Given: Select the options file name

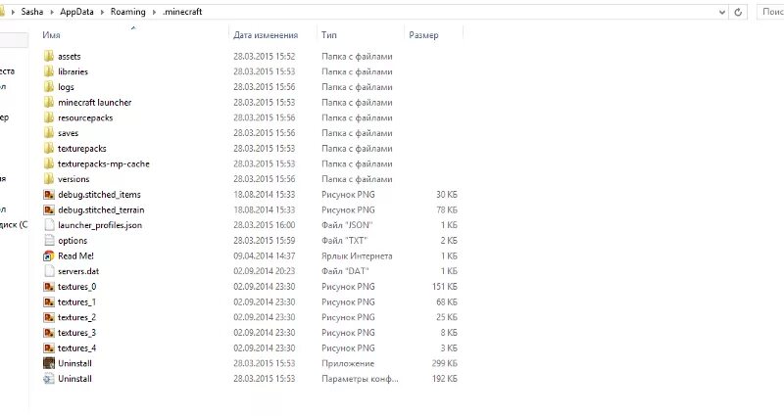Looking at the screenshot, I should [x=73, y=241].
